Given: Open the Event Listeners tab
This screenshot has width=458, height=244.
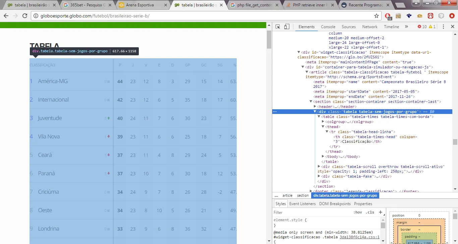Looking at the screenshot, I should 302,204.
